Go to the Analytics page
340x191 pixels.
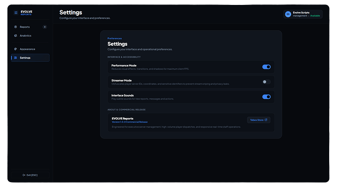(30, 35)
